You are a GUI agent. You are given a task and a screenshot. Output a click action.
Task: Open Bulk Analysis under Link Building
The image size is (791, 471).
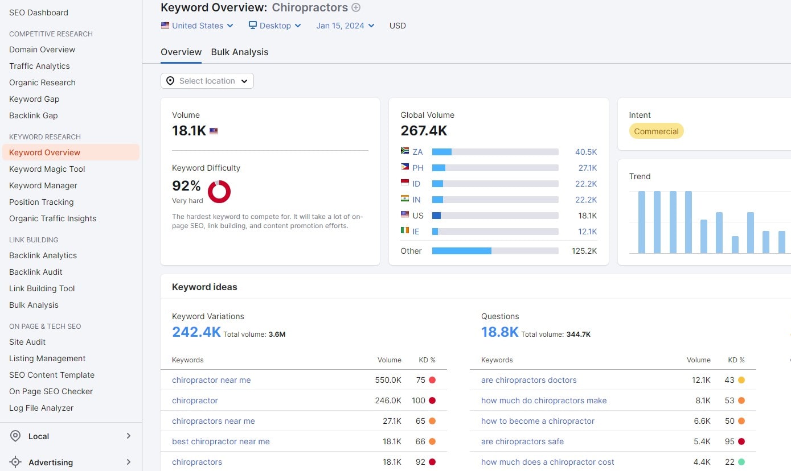[34, 305]
